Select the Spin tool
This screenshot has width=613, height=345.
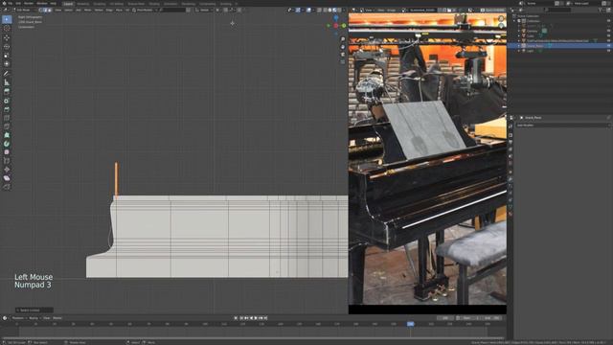pos(7,152)
